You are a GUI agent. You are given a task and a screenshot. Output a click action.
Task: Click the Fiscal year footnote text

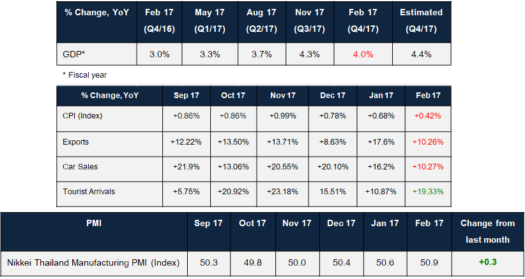[85, 75]
